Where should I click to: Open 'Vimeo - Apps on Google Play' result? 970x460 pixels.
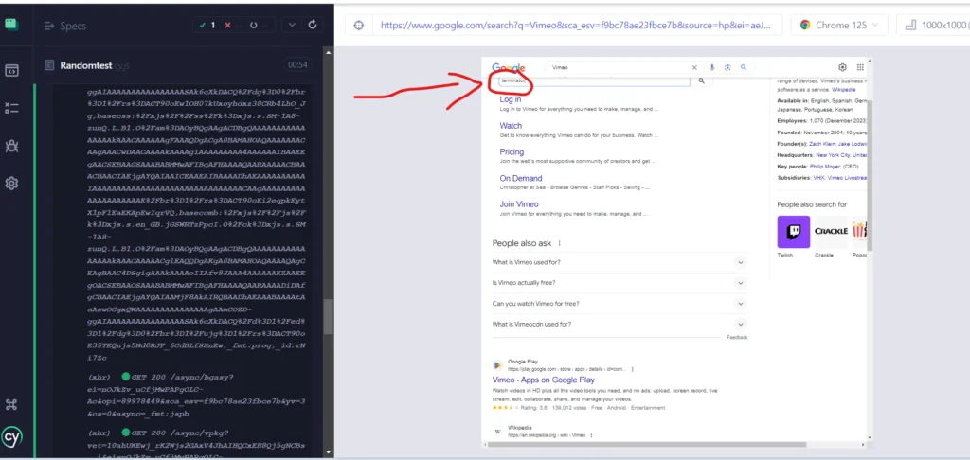pos(543,380)
